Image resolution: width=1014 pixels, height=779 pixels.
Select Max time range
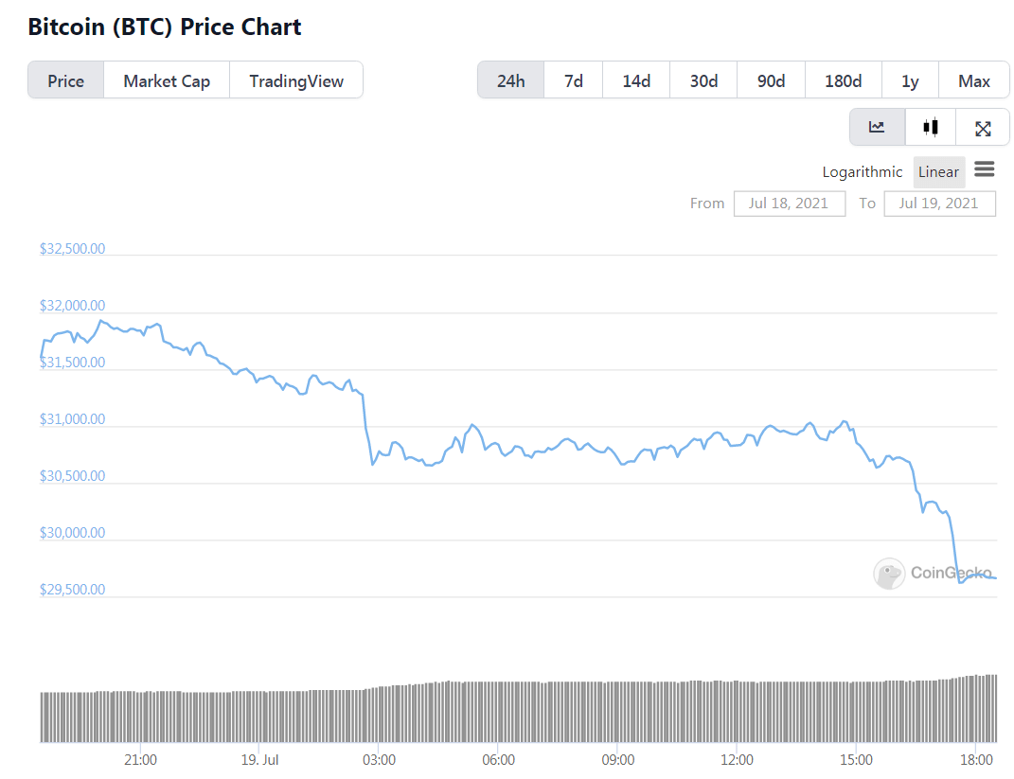[974, 80]
